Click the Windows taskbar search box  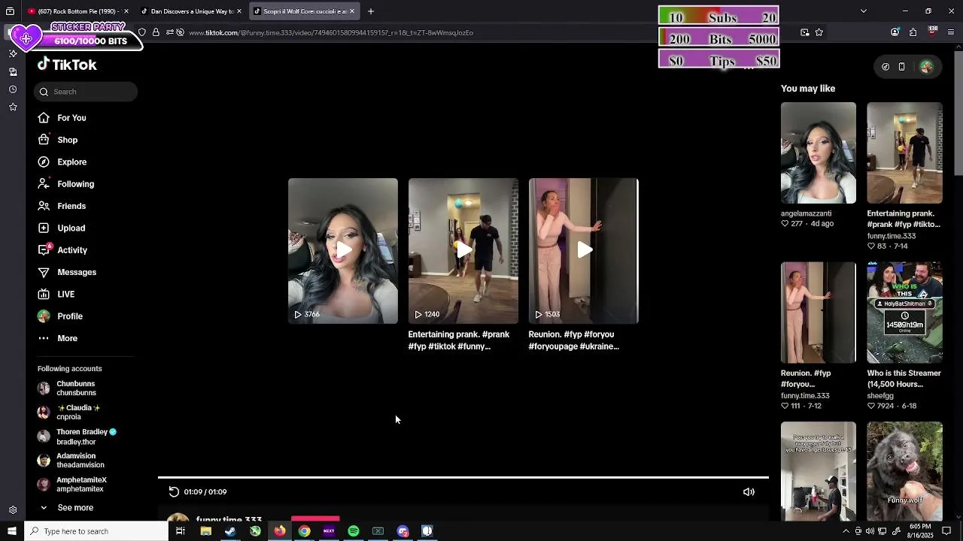pyautogui.click(x=96, y=531)
